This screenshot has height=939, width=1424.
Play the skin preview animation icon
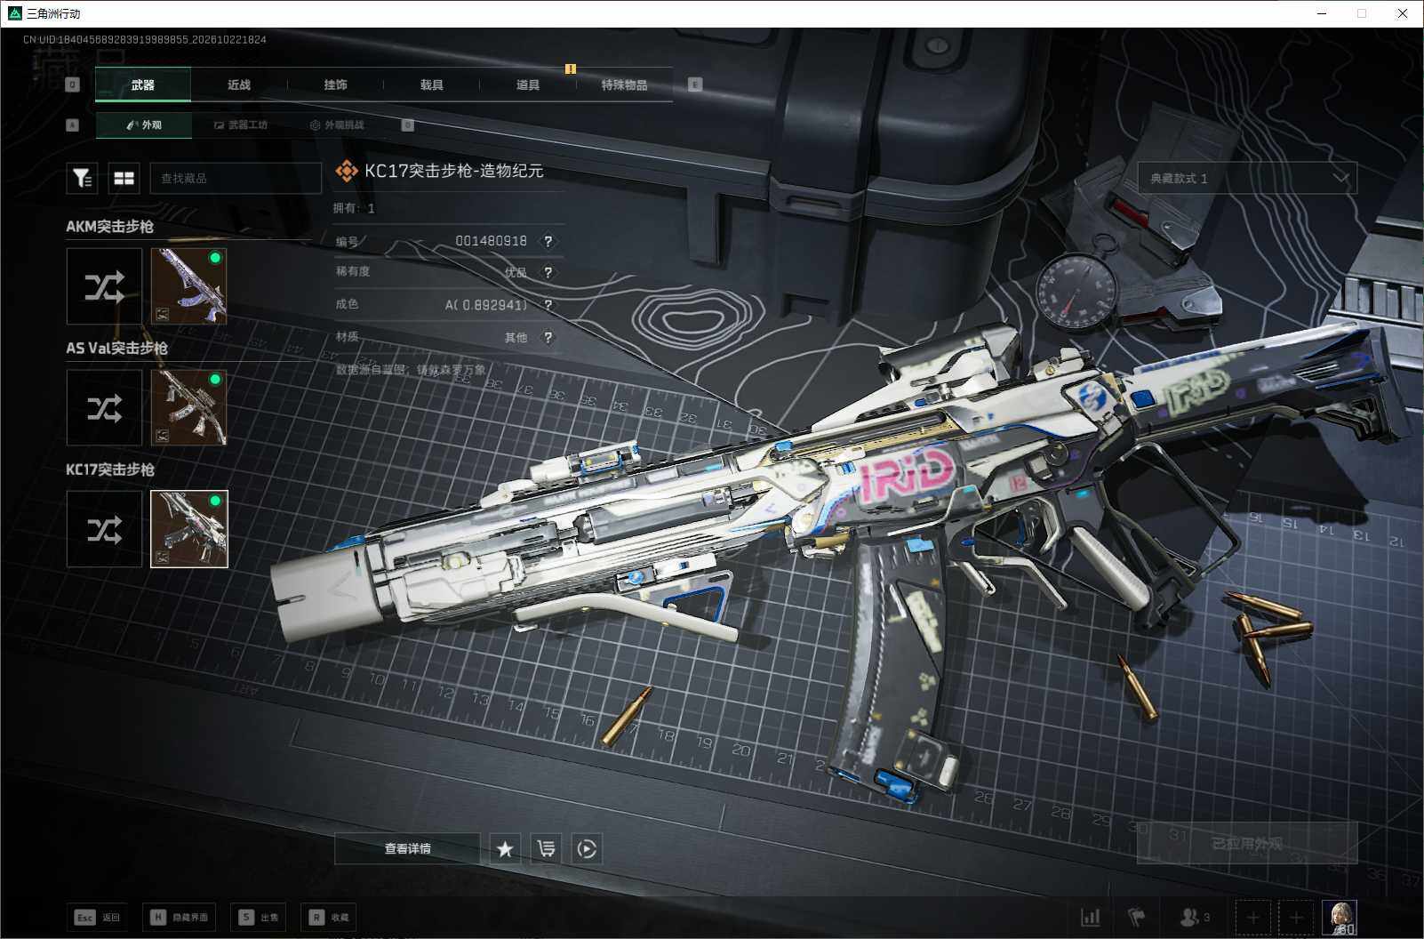[587, 848]
